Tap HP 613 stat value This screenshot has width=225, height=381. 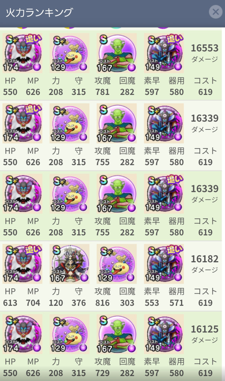[10, 303]
